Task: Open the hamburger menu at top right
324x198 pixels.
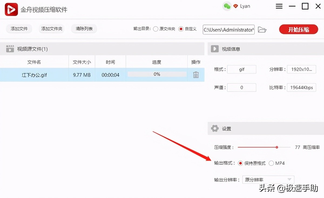Action: pyautogui.click(x=279, y=6)
